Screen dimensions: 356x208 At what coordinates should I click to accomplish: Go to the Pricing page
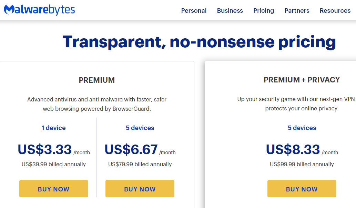pyautogui.click(x=264, y=11)
